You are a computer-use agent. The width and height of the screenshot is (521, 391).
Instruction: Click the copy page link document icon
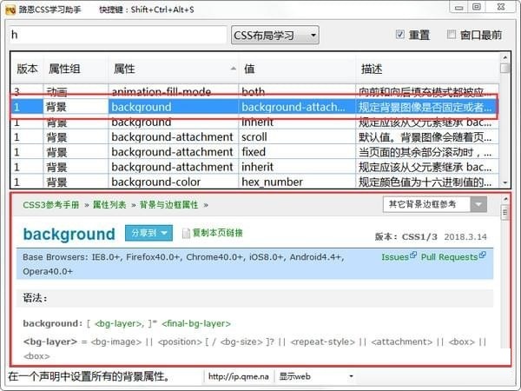pyautogui.click(x=186, y=233)
